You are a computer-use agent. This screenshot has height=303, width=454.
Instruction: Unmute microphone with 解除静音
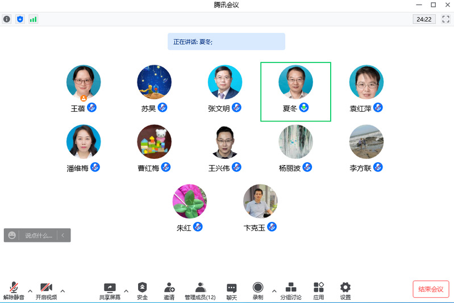[14, 291]
